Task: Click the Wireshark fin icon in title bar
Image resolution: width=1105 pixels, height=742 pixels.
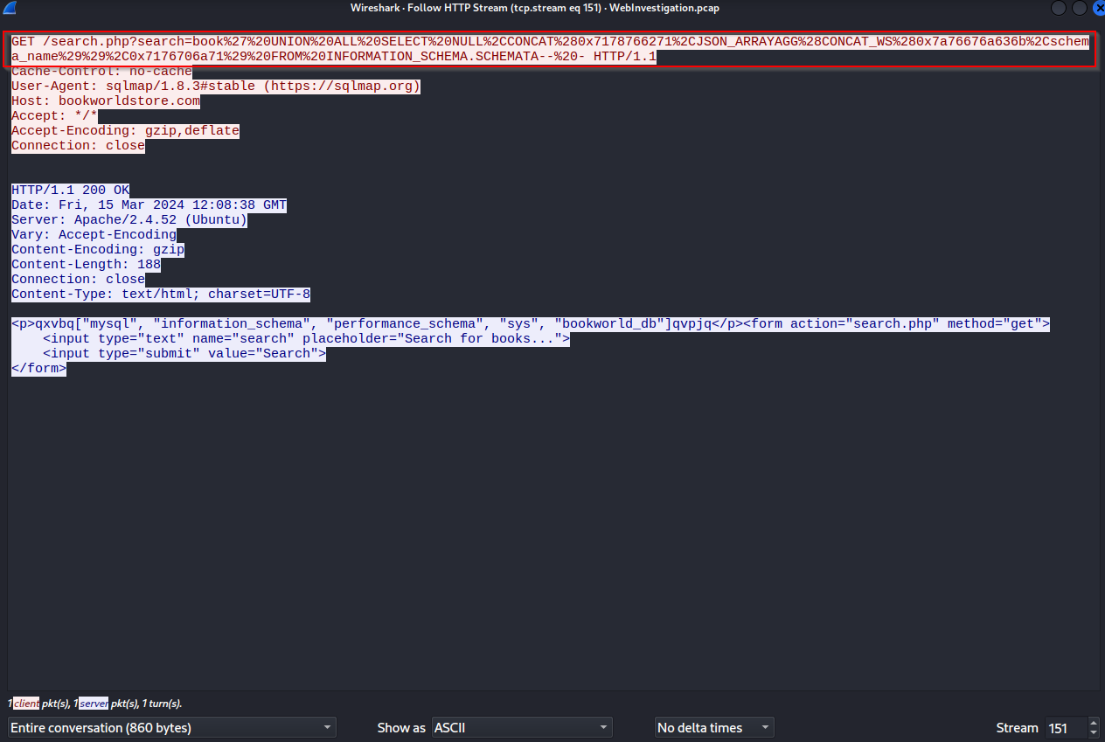Action: click(8, 8)
